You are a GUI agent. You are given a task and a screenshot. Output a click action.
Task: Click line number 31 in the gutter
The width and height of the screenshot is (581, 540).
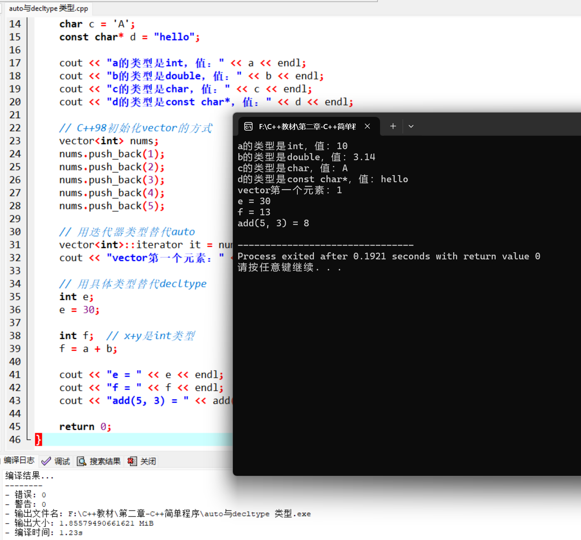click(15, 245)
